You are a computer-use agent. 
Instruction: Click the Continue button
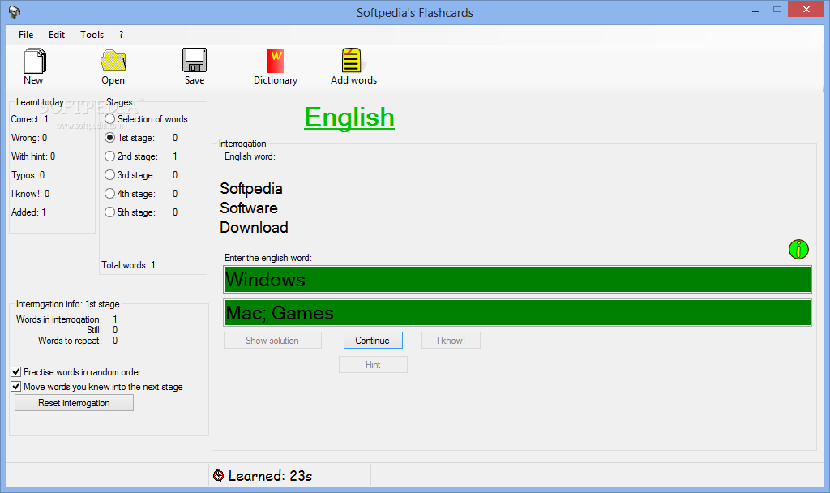coord(373,341)
